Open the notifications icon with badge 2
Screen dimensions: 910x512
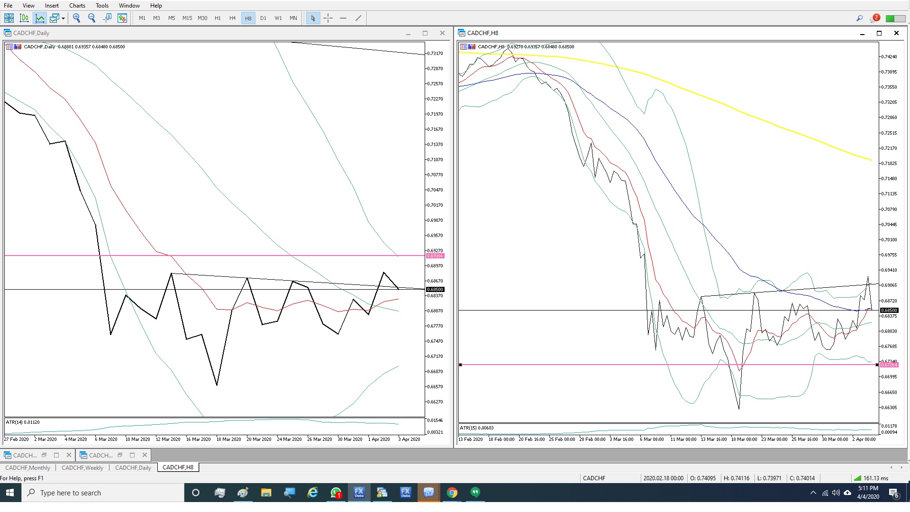[875, 18]
